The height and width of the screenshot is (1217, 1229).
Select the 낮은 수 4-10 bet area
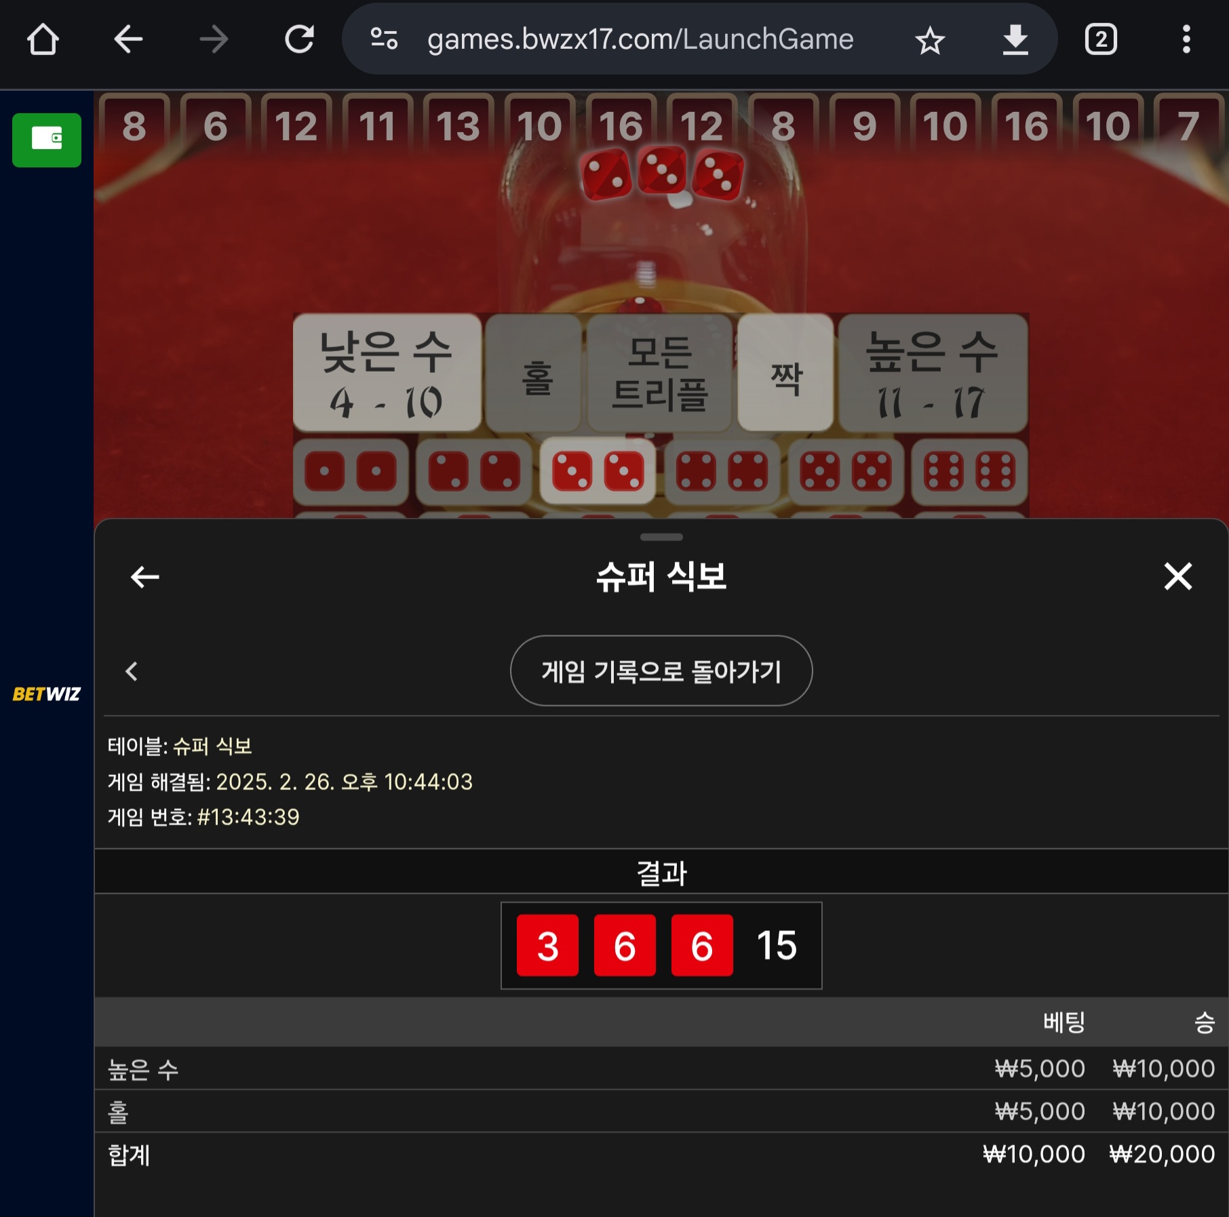click(x=387, y=372)
